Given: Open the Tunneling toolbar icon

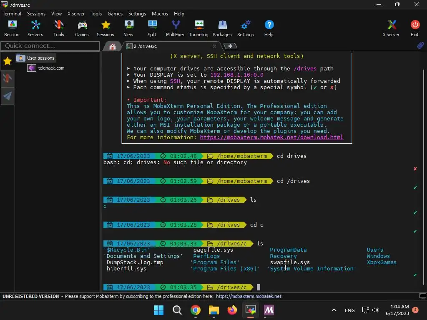Looking at the screenshot, I should click(198, 28).
